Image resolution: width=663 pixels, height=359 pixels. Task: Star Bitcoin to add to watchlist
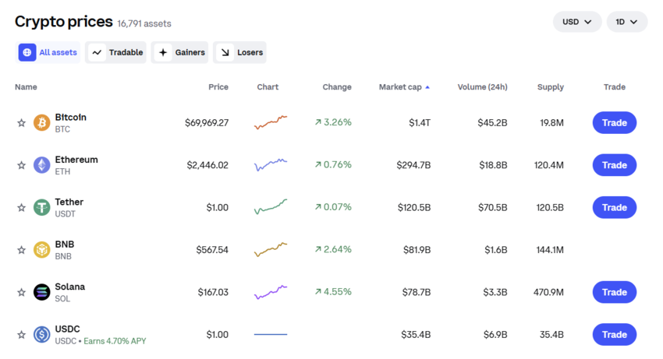[22, 123]
